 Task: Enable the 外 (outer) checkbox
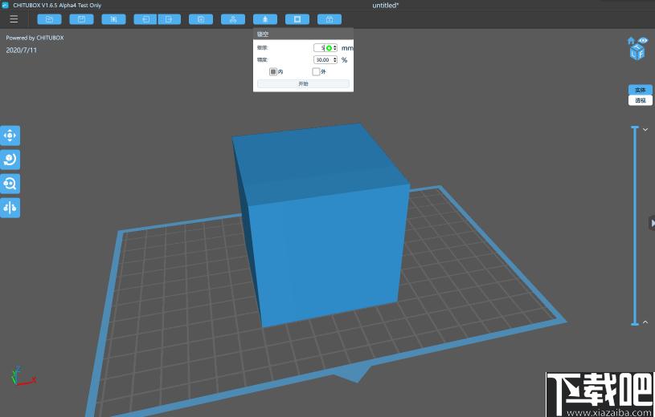pos(316,71)
